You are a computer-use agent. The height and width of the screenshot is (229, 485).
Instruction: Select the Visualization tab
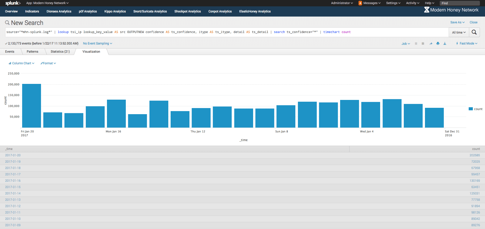91,52
